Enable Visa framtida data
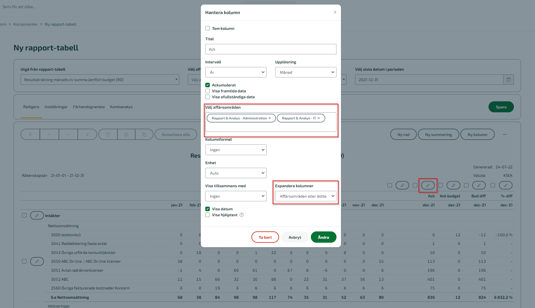The height and width of the screenshot is (308, 535). (x=208, y=91)
